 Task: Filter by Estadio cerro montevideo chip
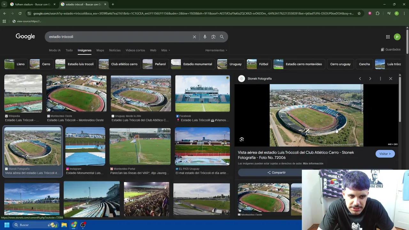(x=299, y=64)
